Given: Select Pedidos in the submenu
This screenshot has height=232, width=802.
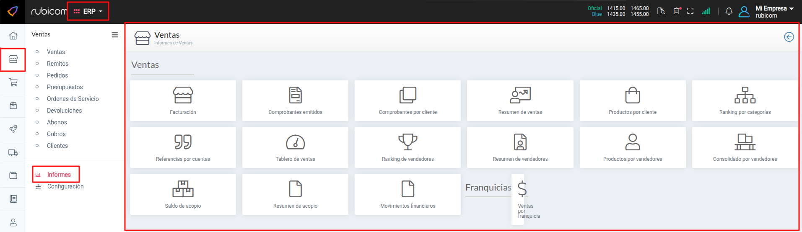Looking at the screenshot, I should (57, 75).
